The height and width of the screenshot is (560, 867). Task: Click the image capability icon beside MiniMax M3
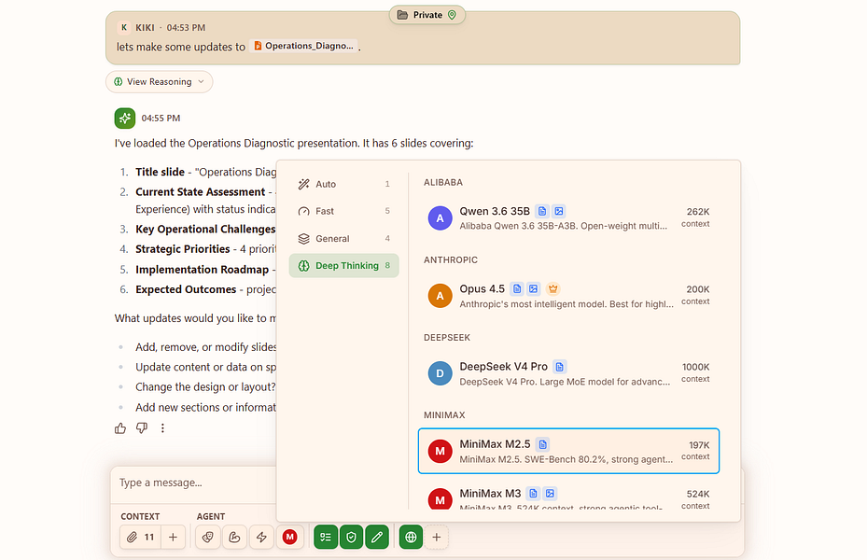pyautogui.click(x=551, y=493)
